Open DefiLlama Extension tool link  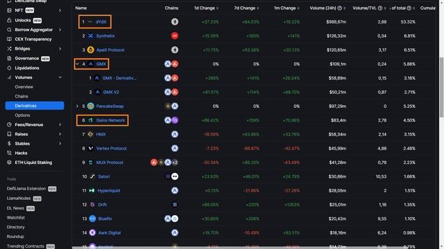click(26, 189)
